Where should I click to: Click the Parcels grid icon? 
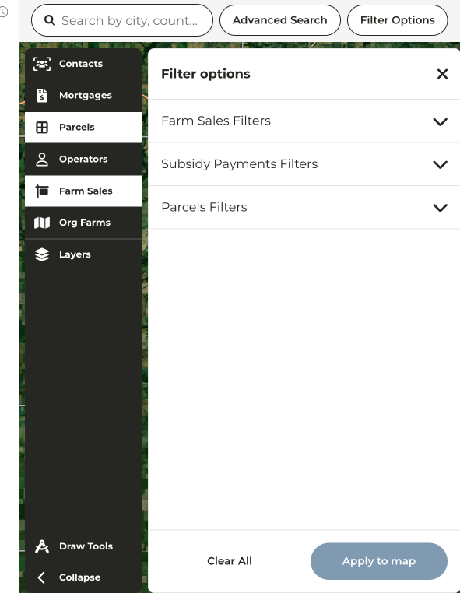[42, 128]
